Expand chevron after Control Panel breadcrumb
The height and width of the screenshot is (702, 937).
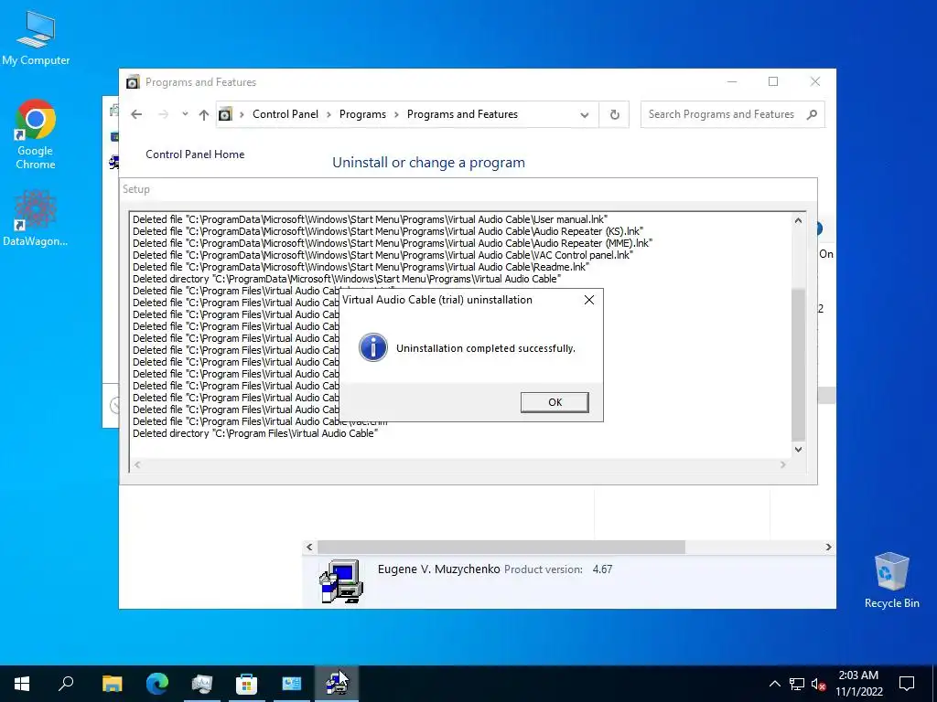coord(328,114)
